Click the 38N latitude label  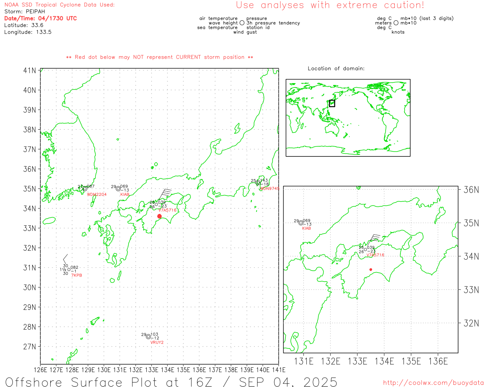(29, 130)
